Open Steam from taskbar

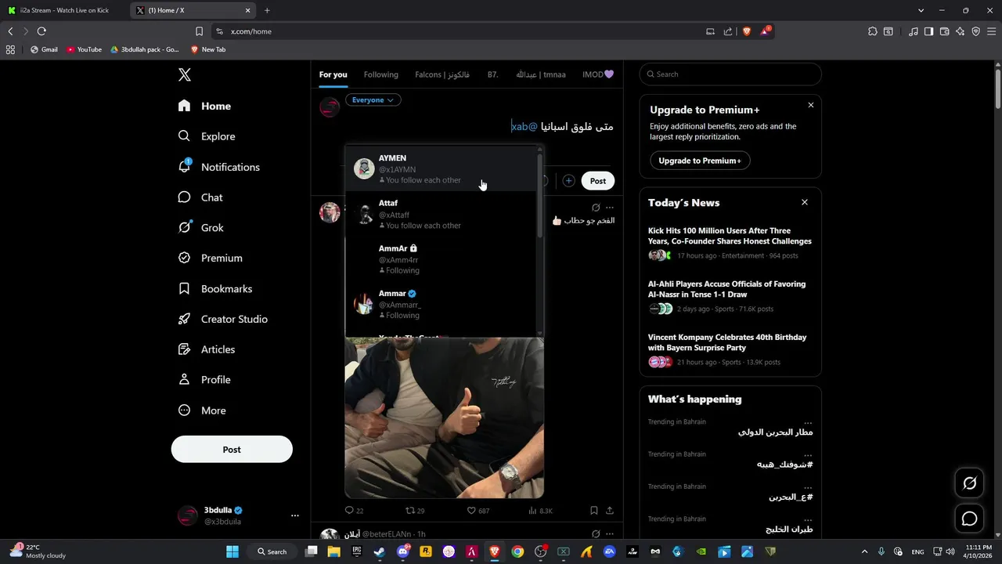click(380, 551)
